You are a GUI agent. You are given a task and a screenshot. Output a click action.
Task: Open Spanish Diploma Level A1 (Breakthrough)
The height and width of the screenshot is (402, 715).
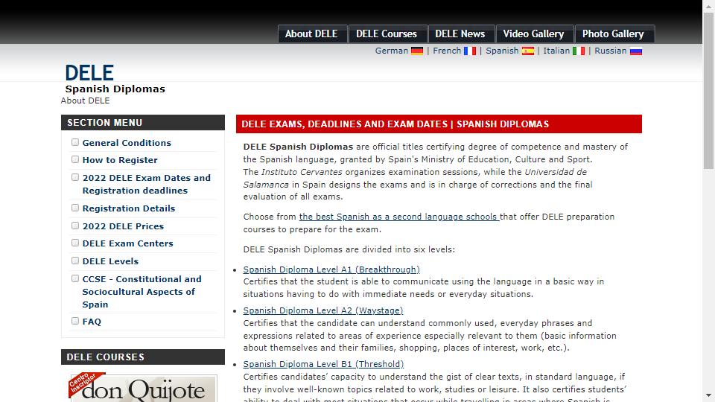tap(331, 269)
